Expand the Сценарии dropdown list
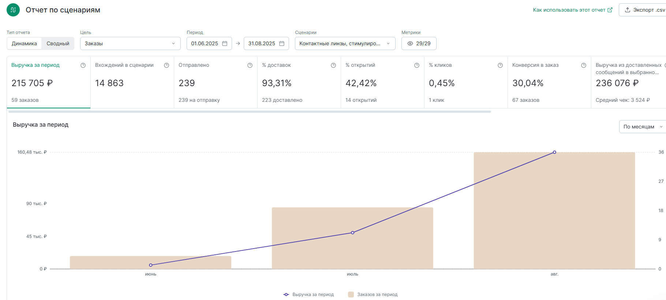 pos(345,43)
